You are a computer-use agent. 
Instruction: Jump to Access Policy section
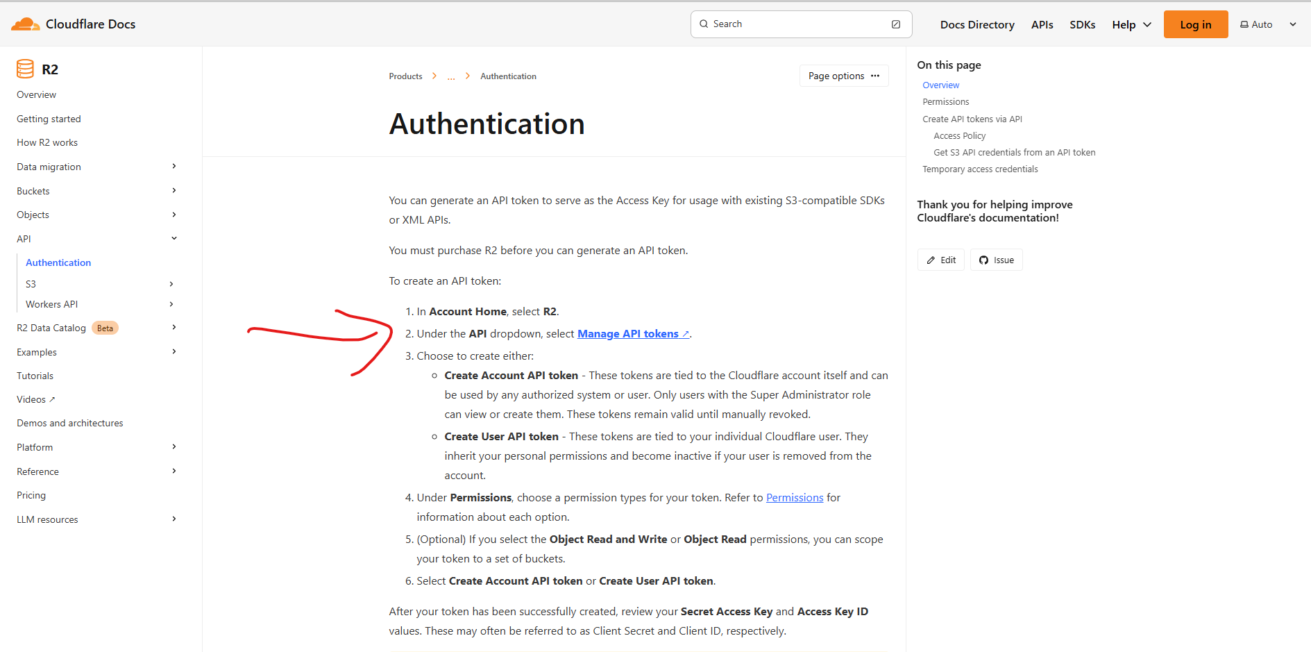[960, 136]
